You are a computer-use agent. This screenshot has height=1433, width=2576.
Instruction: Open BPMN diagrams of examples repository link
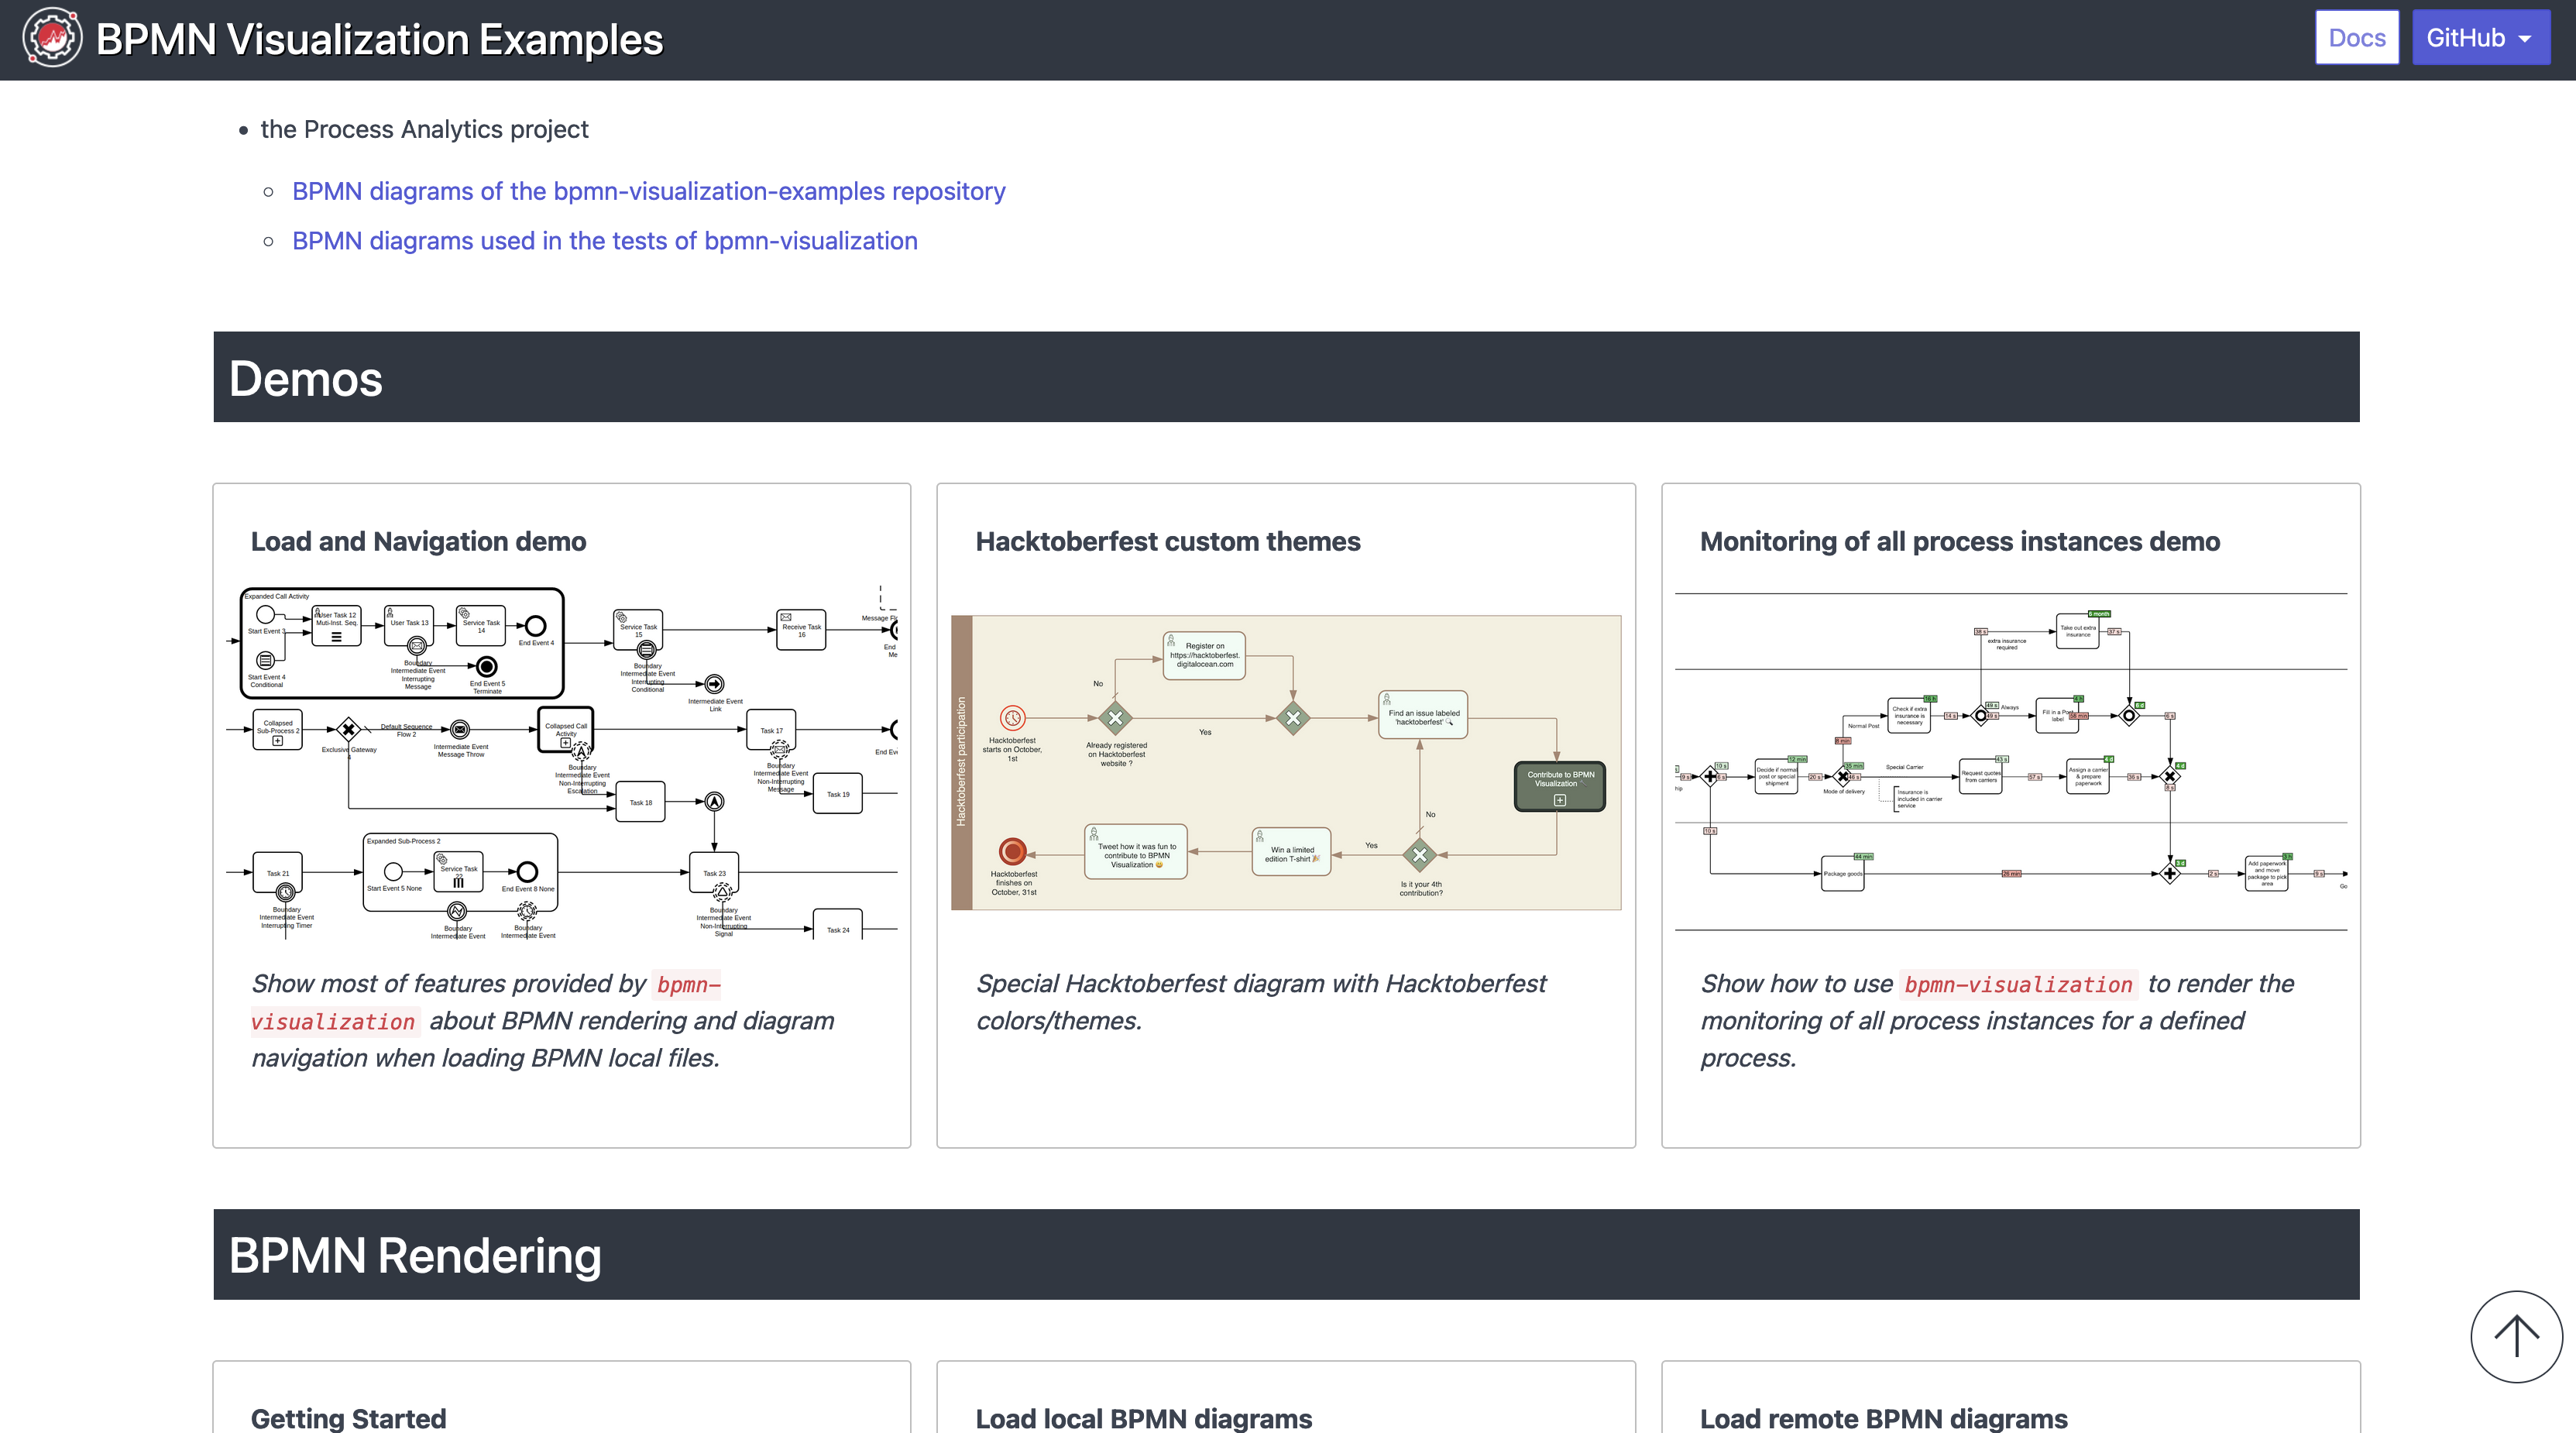point(648,191)
